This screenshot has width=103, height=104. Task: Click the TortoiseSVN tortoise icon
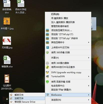(x=47, y=76)
